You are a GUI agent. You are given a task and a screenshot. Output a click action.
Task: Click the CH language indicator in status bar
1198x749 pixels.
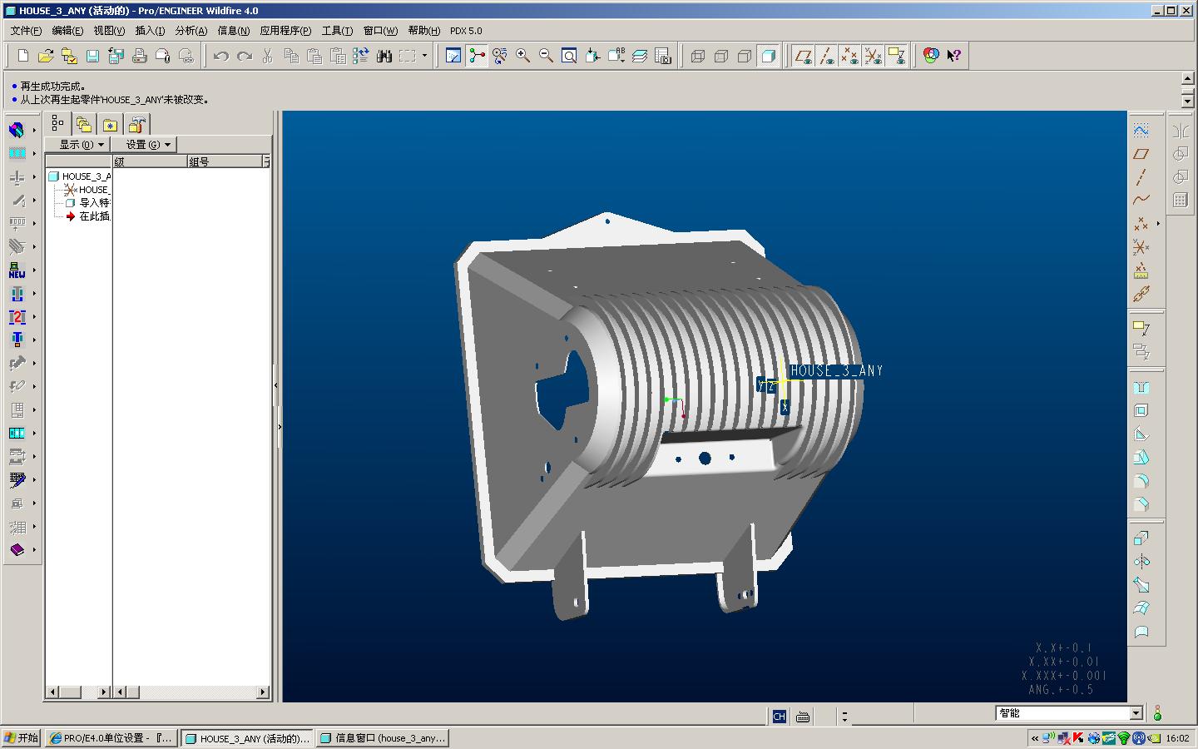(779, 717)
